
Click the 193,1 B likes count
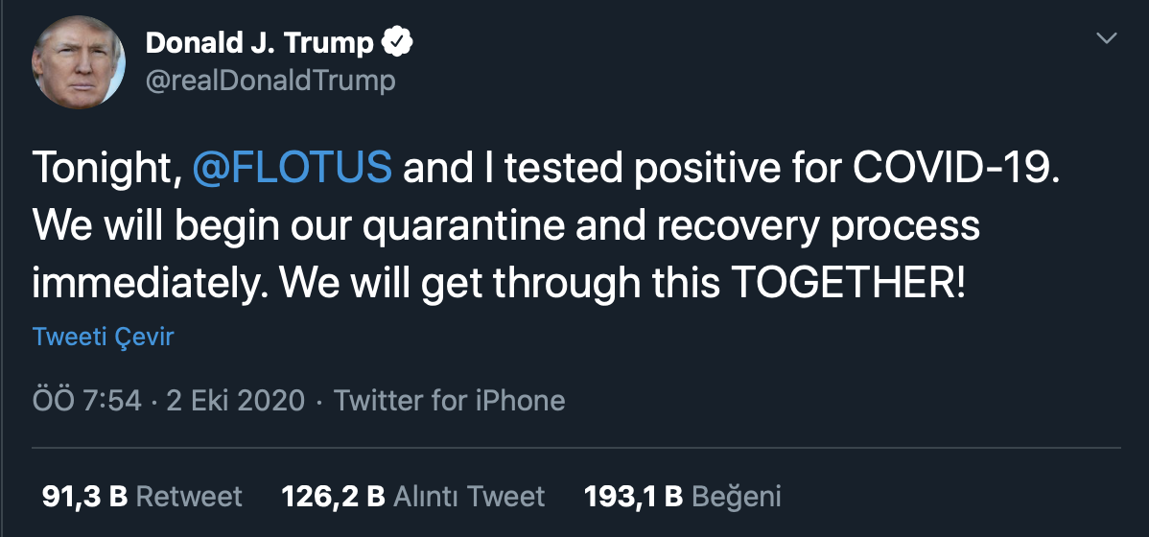(633, 497)
